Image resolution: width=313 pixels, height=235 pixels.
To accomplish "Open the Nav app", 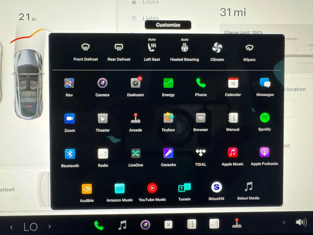I will pos(69,83).
